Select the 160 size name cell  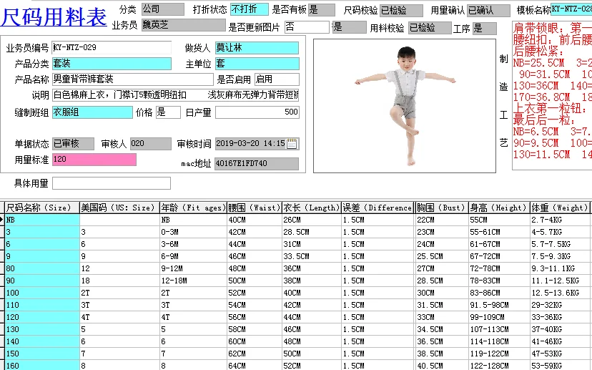point(42,366)
